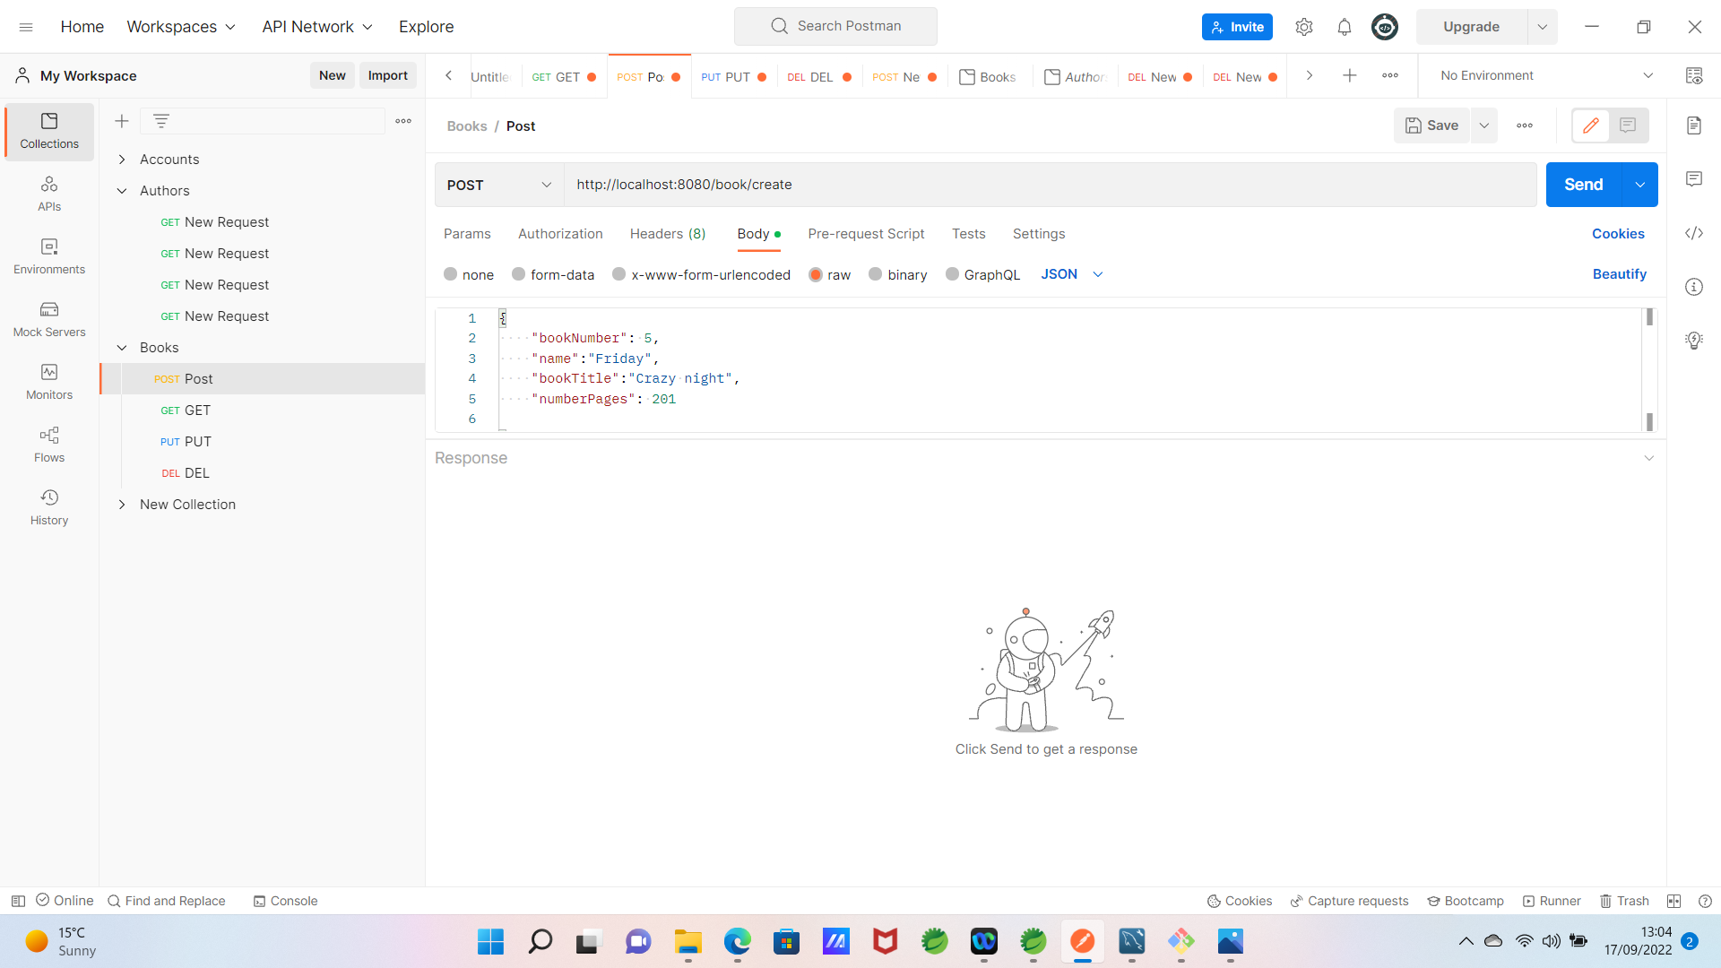Switch to the Headers tab
This screenshot has height=968, width=1721.
click(x=668, y=234)
